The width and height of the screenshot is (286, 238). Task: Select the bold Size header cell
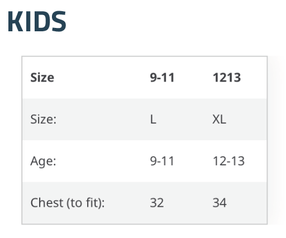[42, 78]
